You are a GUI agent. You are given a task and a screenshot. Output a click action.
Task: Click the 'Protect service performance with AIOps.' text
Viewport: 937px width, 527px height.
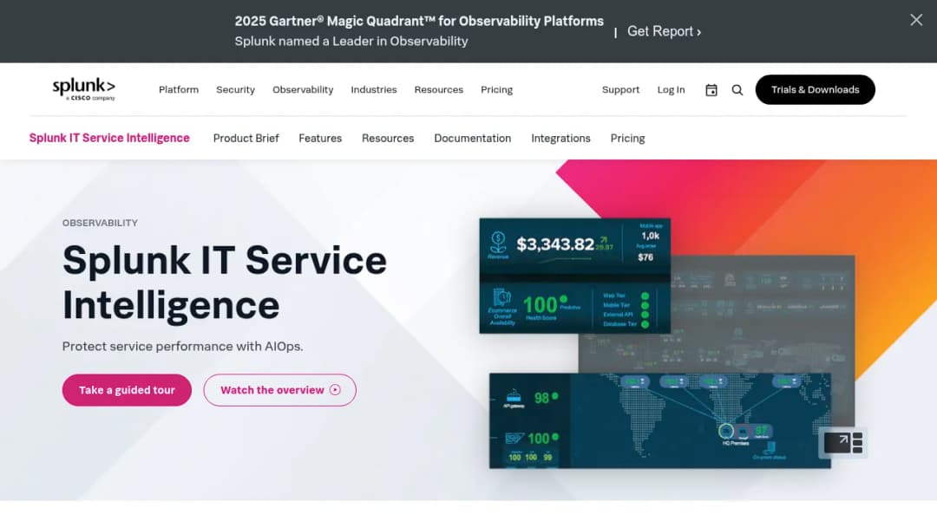click(x=182, y=346)
